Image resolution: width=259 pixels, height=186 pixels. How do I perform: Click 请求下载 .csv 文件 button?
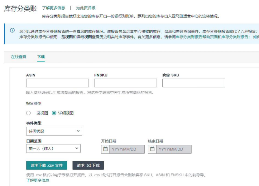point(46,165)
